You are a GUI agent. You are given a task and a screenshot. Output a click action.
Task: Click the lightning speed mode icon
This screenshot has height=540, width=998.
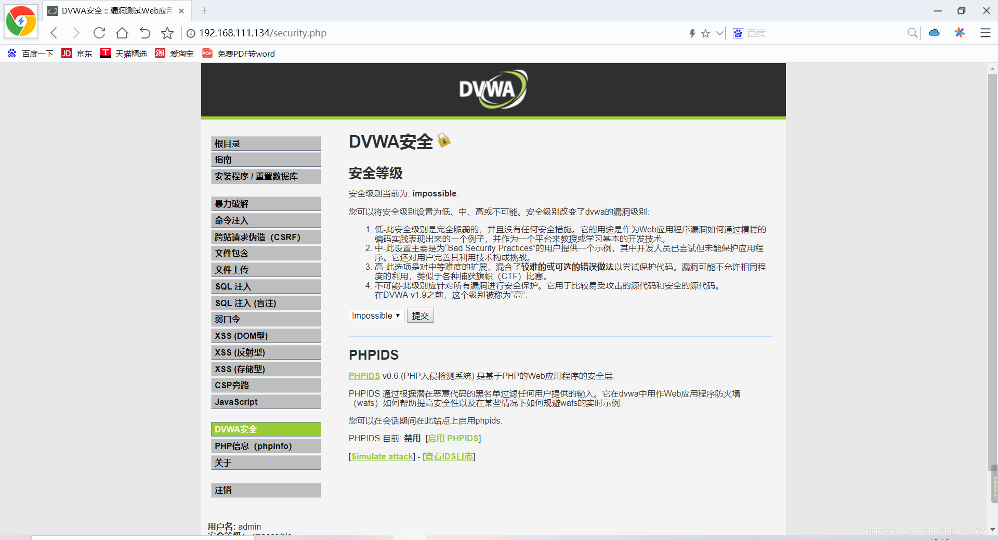[692, 33]
